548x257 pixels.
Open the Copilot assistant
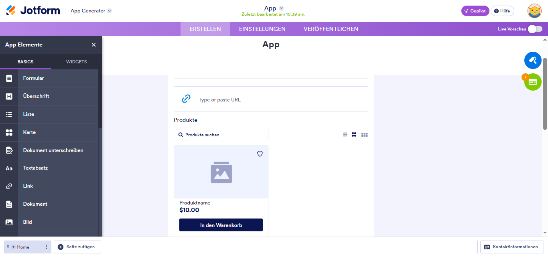pos(475,11)
